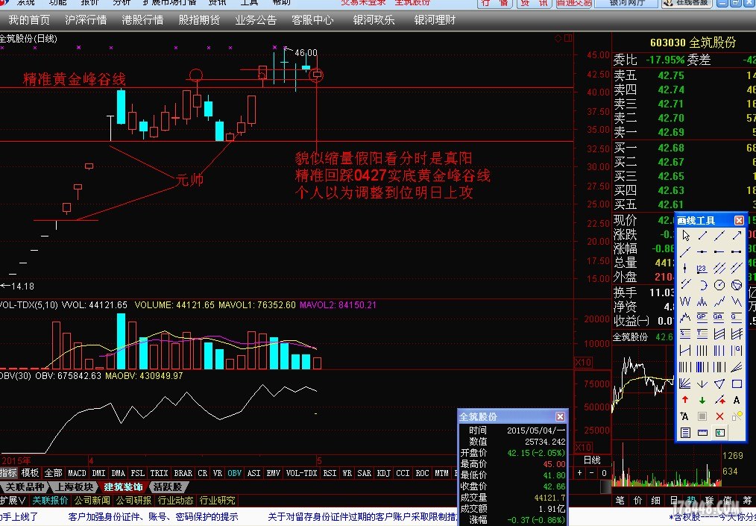The height and width of the screenshot is (526, 756).
Task: Select the CCI indicator tab
Action: coord(403,473)
